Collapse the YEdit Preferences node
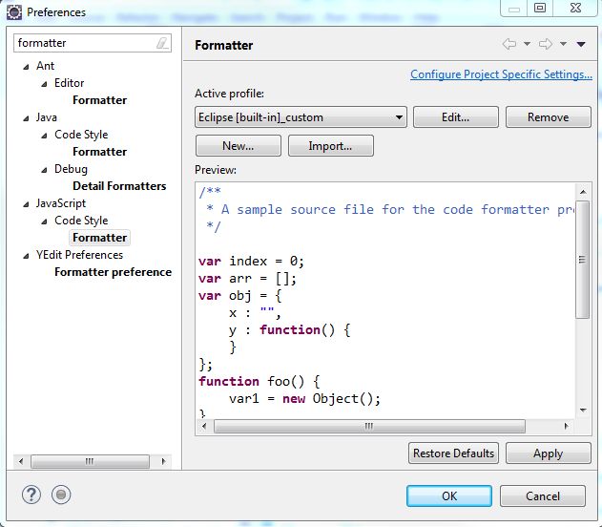 (26, 256)
